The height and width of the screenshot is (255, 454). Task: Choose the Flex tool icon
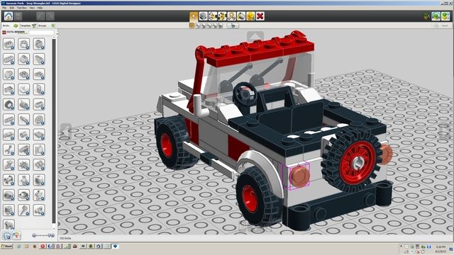click(x=232, y=16)
